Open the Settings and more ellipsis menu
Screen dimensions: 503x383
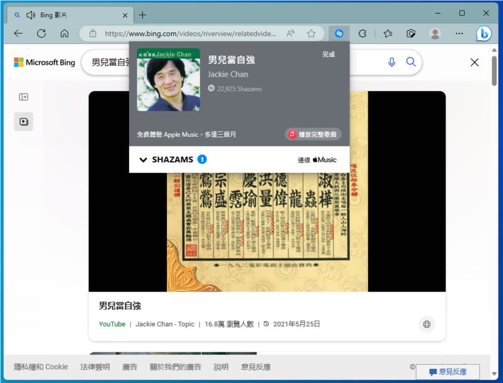[x=459, y=33]
